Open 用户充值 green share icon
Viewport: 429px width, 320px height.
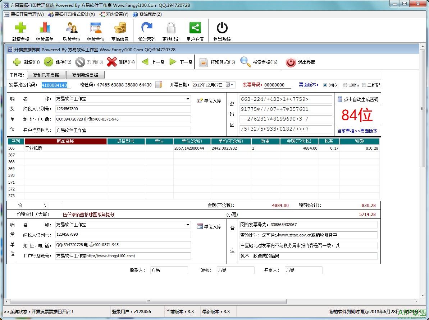[195, 29]
